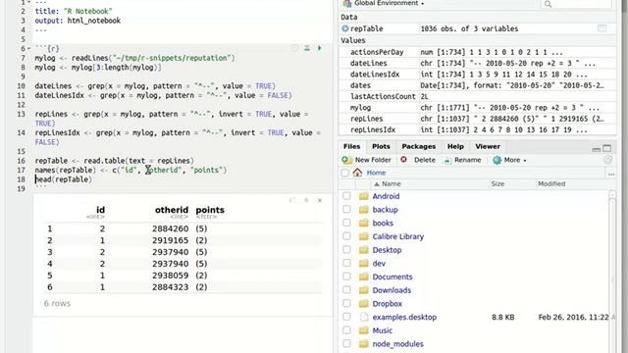Open the Documents folder link
The height and width of the screenshot is (353, 628).
coord(392,277)
